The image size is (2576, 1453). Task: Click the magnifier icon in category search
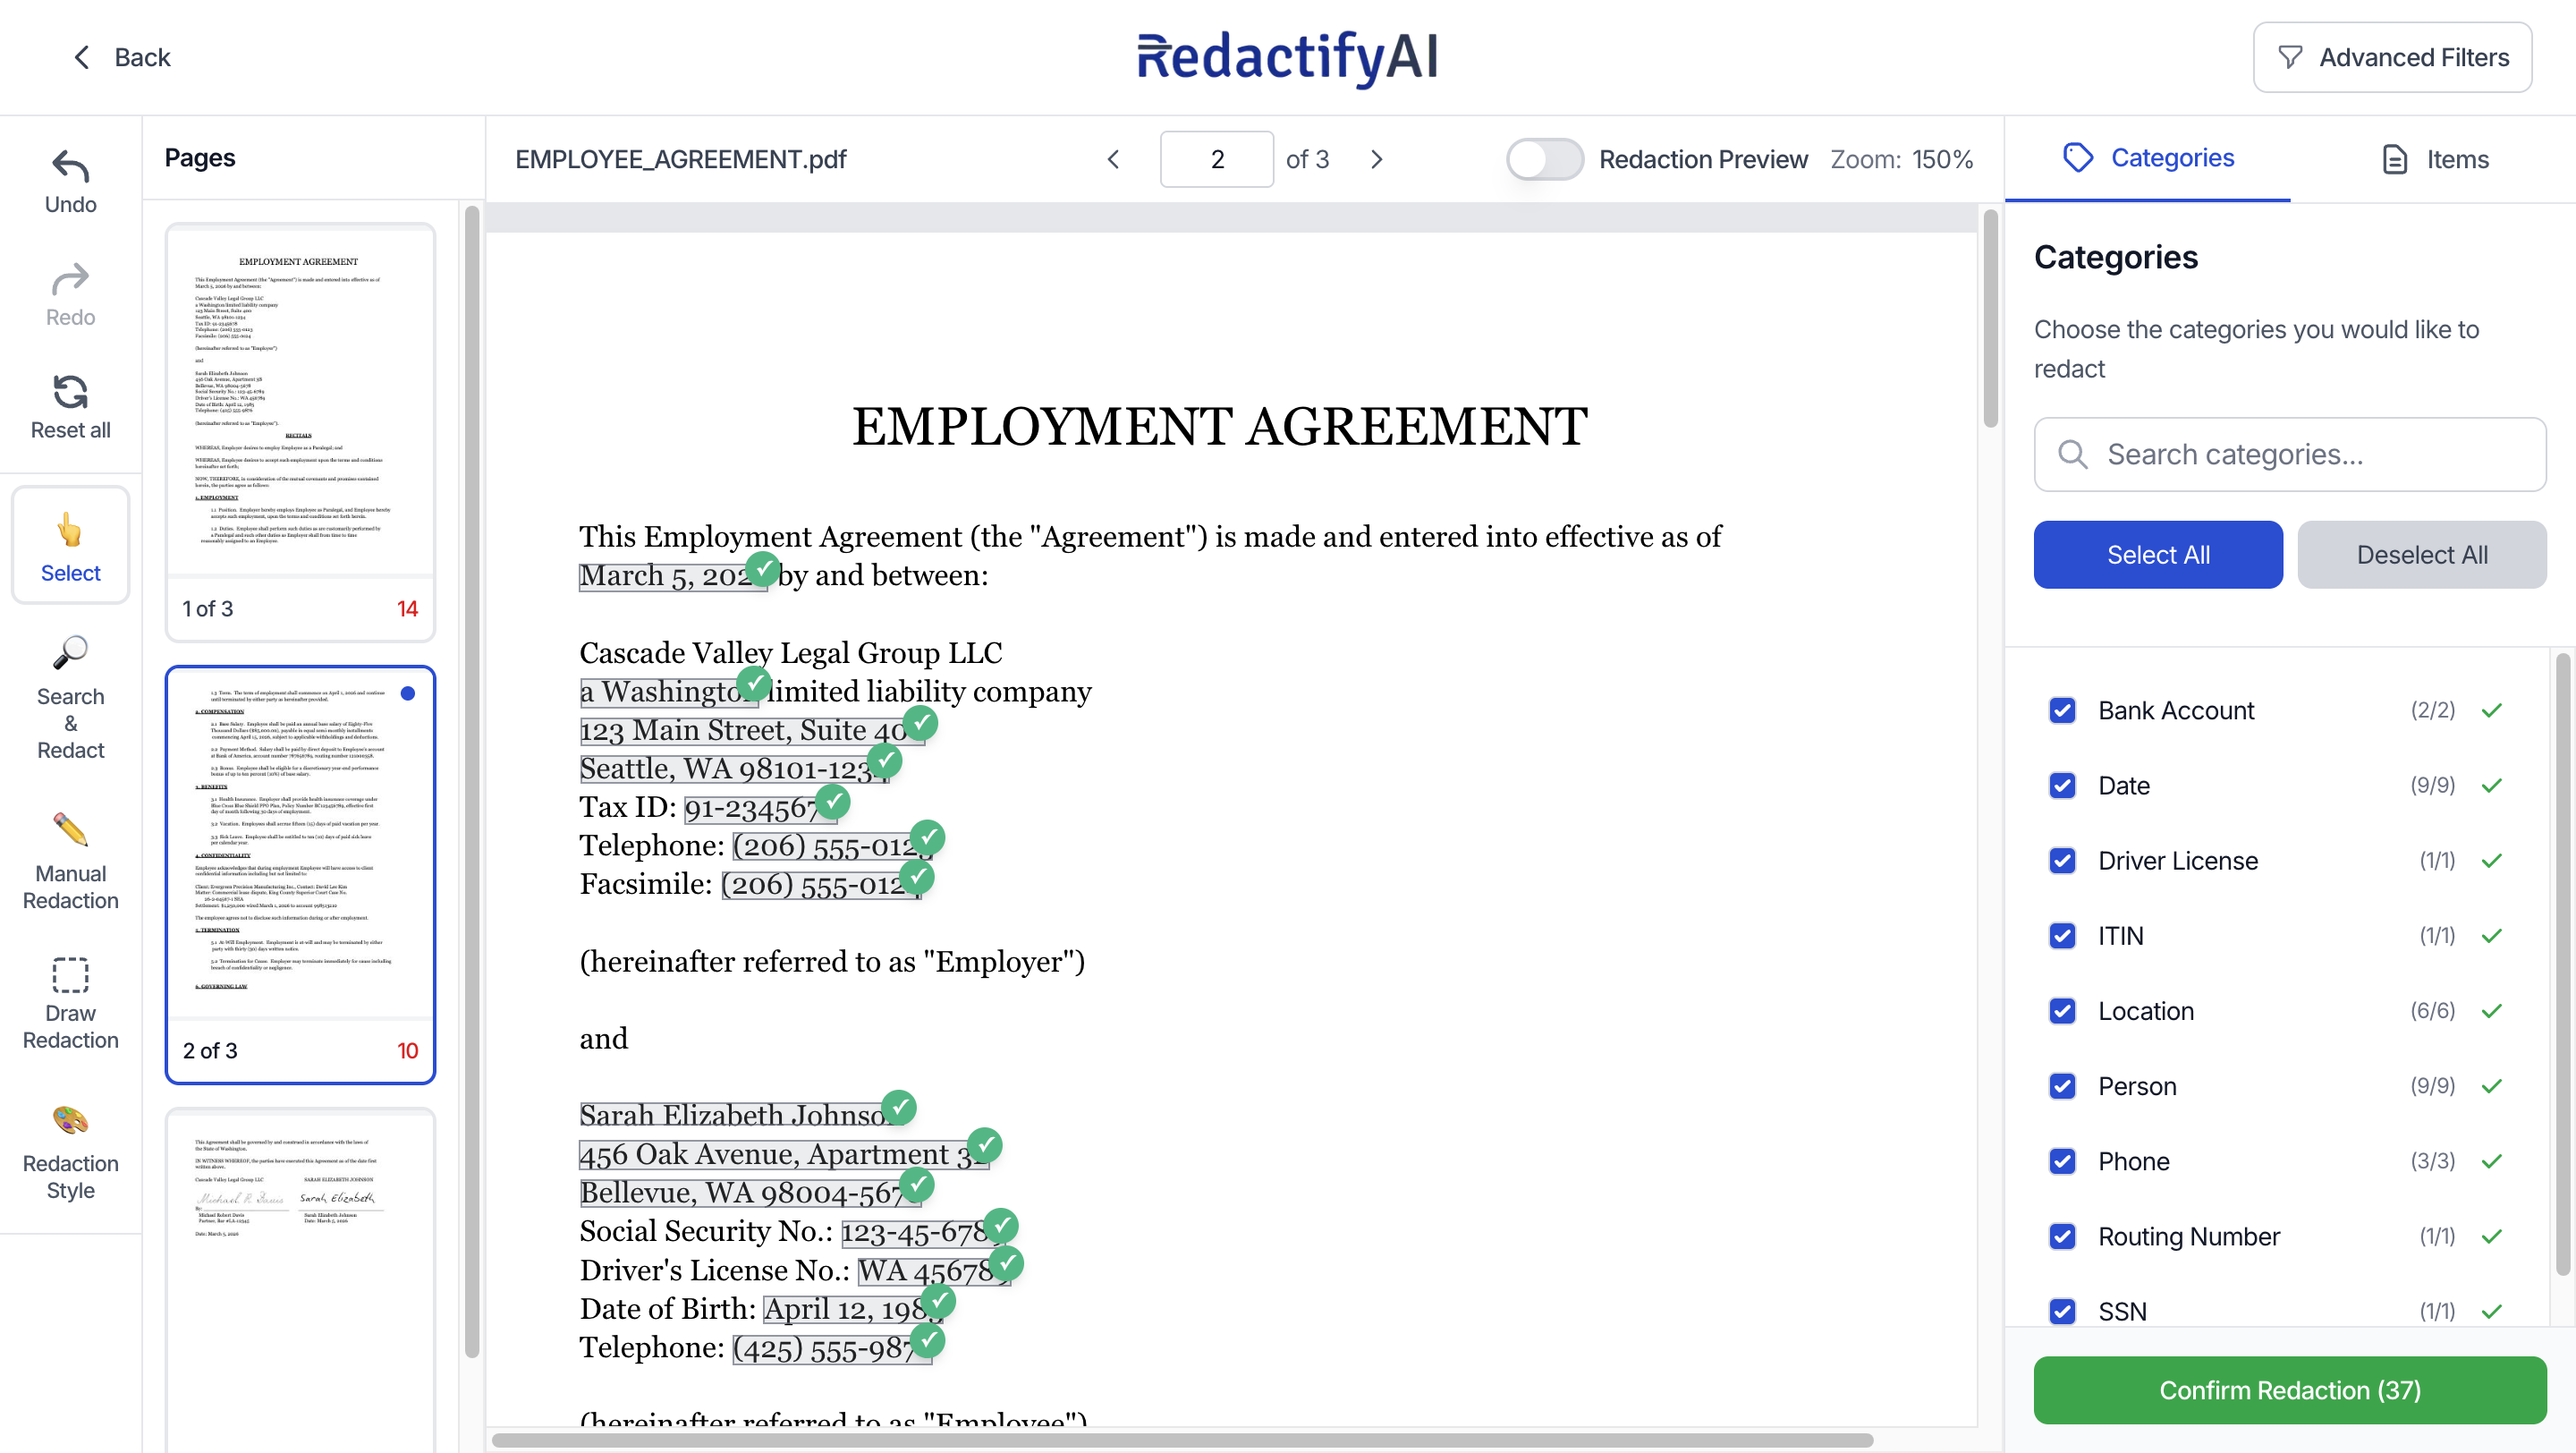[x=2076, y=454]
